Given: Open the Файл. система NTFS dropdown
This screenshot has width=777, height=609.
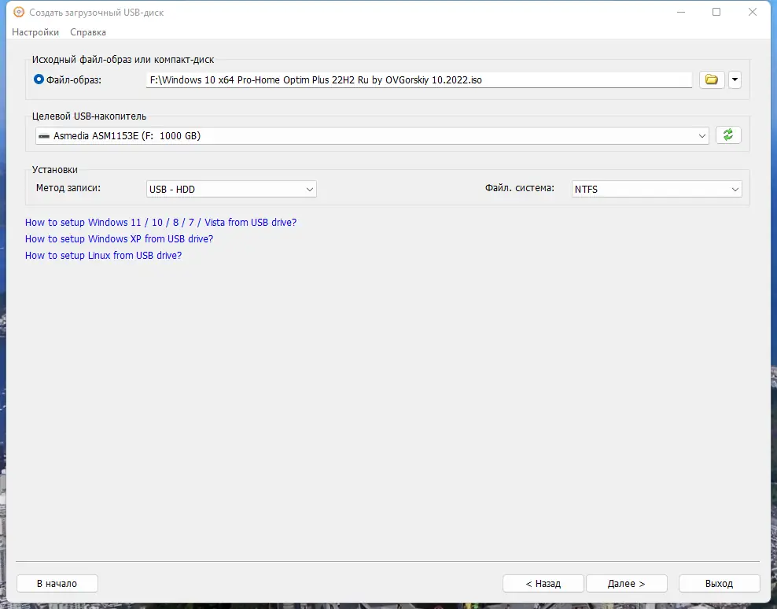Looking at the screenshot, I should [x=657, y=189].
